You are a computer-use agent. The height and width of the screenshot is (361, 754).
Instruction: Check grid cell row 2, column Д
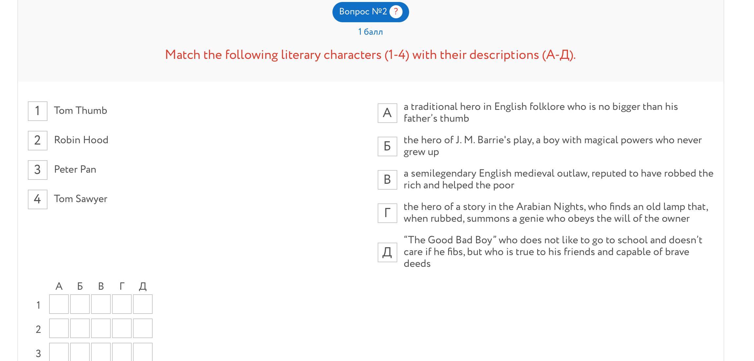click(x=143, y=328)
